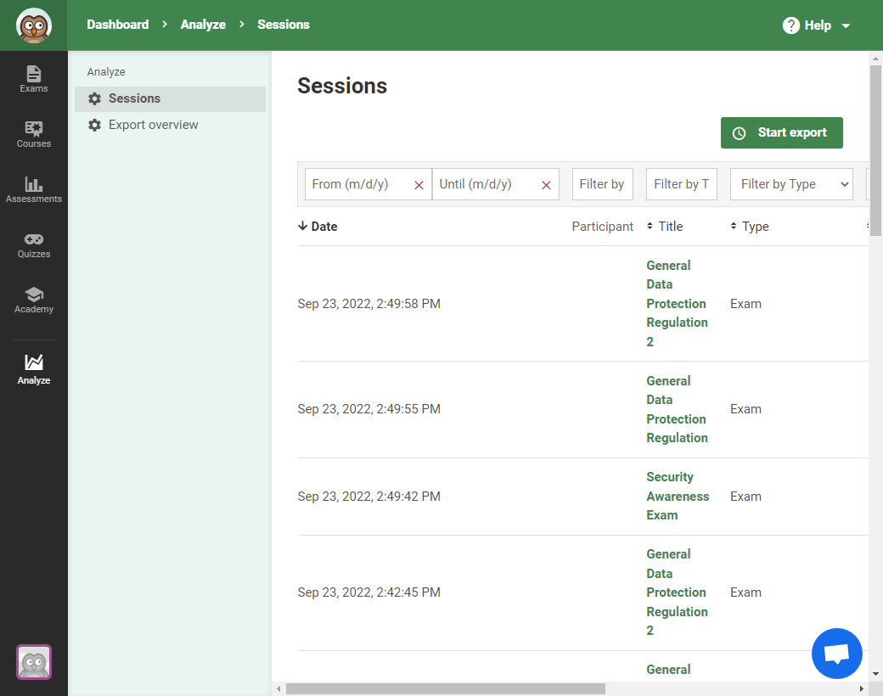Viewport: 883px width, 696px height.
Task: Clear the Until date field
Action: pyautogui.click(x=546, y=185)
